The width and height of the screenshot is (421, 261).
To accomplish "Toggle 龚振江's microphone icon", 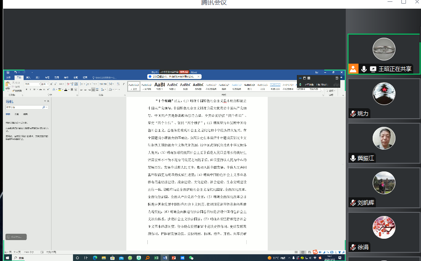I will (353, 158).
